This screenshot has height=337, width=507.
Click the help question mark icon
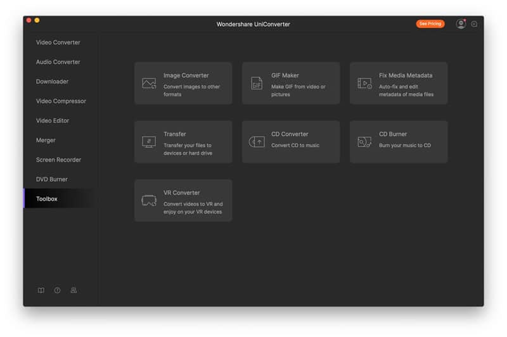point(57,290)
